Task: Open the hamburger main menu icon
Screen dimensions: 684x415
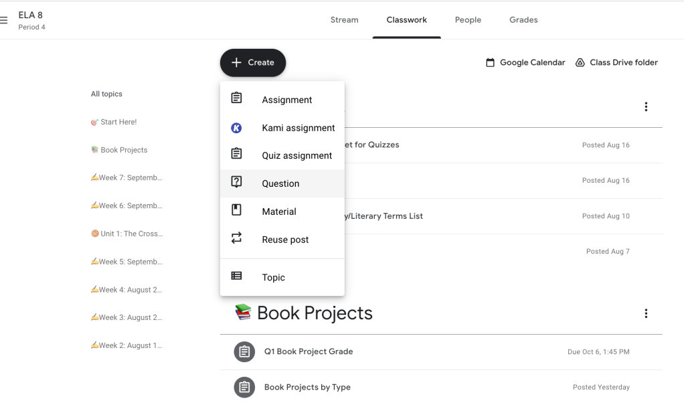Action: pos(5,21)
